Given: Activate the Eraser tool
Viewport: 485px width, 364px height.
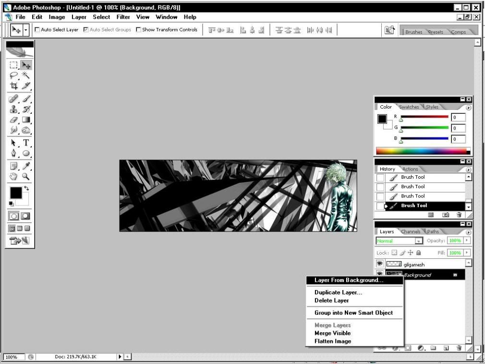Looking at the screenshot, I should 13,120.
